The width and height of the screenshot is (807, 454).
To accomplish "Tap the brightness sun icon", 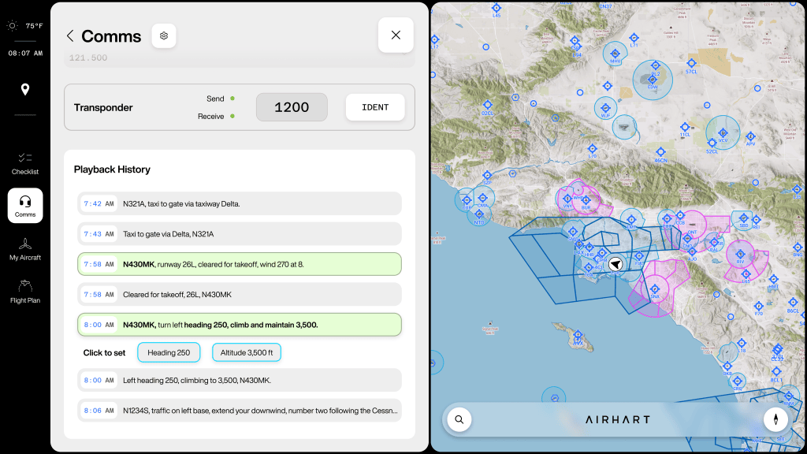I will [13, 26].
